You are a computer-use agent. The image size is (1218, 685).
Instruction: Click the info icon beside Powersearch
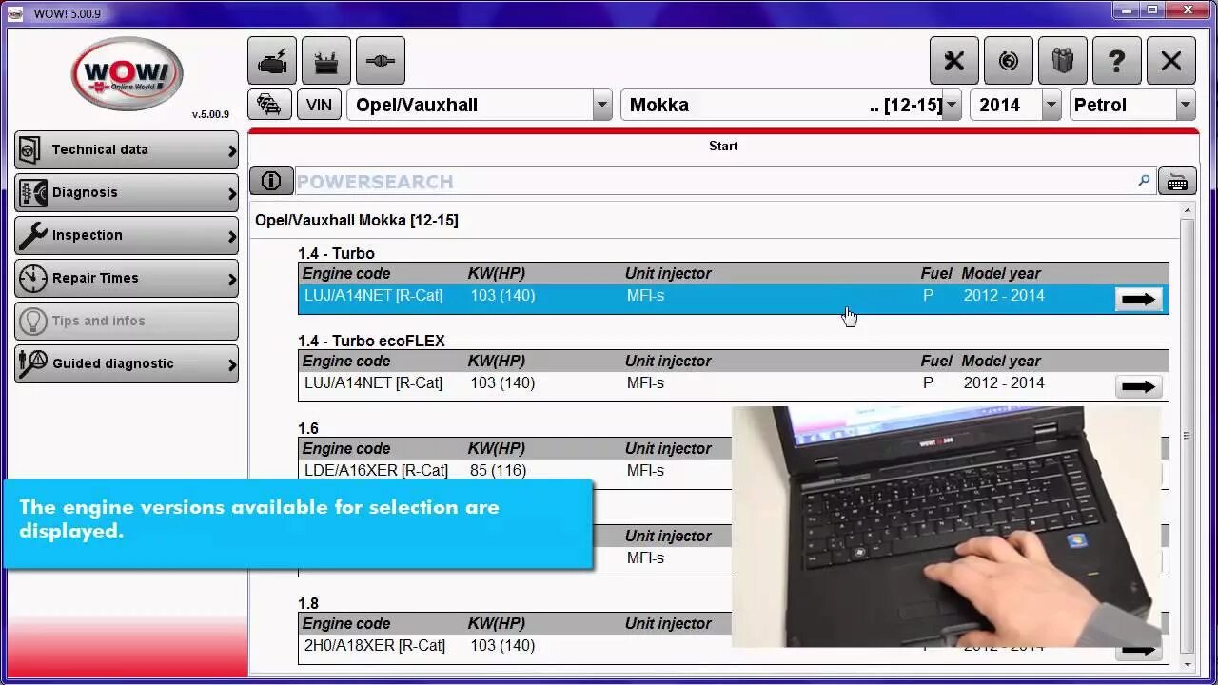point(271,181)
